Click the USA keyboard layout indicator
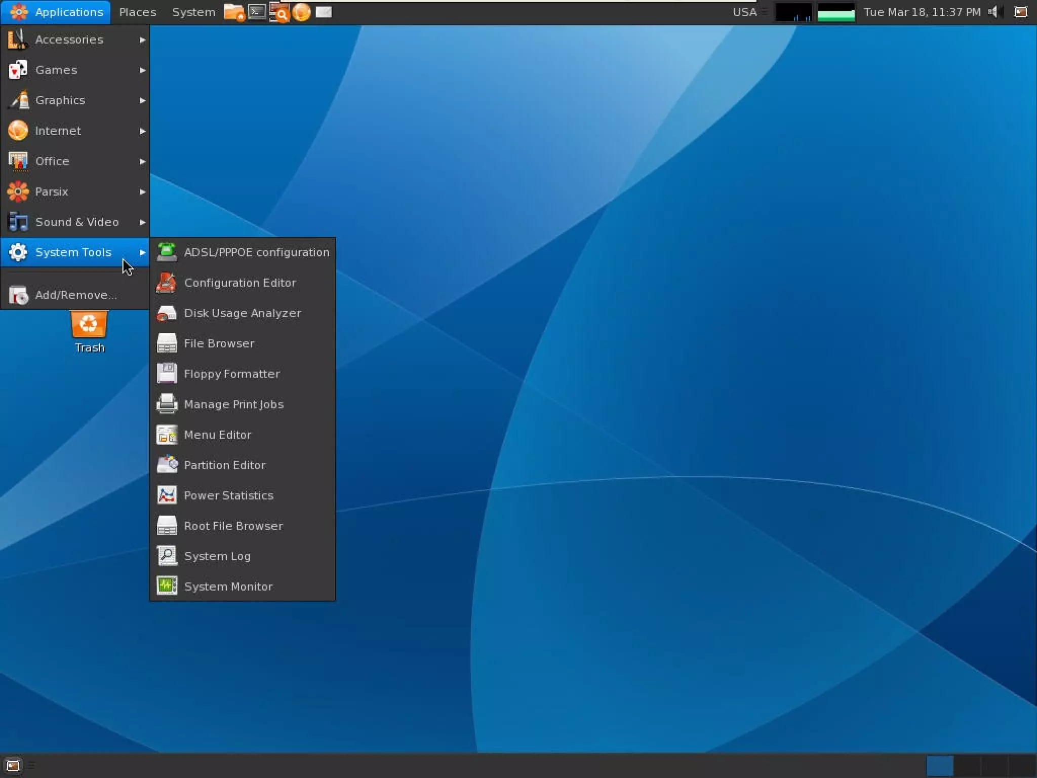The height and width of the screenshot is (778, 1037). (744, 12)
